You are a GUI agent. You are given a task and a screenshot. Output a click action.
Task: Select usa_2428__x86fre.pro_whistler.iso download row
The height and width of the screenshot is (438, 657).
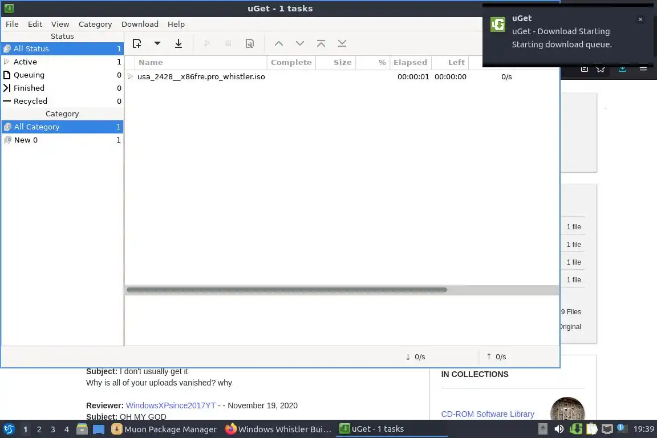tap(342, 76)
